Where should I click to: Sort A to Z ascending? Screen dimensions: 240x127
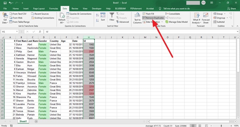click(97, 15)
